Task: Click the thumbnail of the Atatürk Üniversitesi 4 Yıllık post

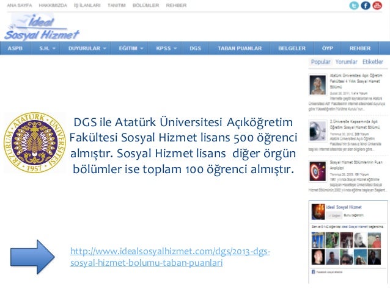Action: pos(318,85)
